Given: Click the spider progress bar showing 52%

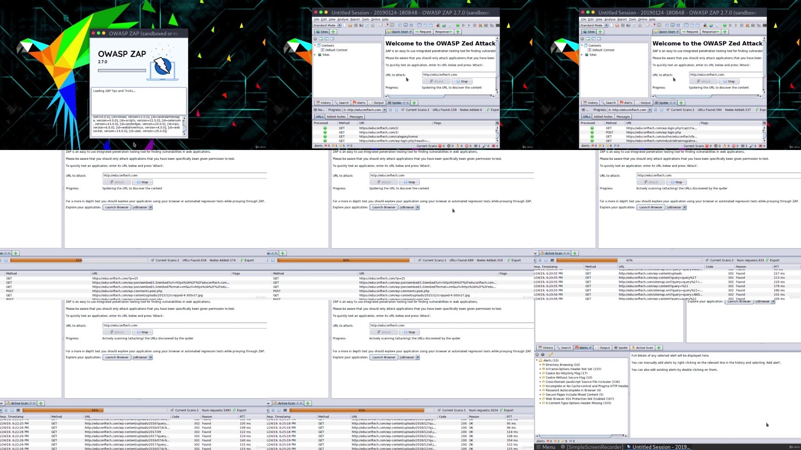Looking at the screenshot, I should [79, 260].
